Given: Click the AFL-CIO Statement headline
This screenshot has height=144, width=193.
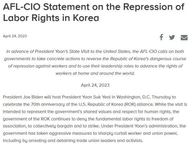Looking at the screenshot, I should click(x=94, y=12).
